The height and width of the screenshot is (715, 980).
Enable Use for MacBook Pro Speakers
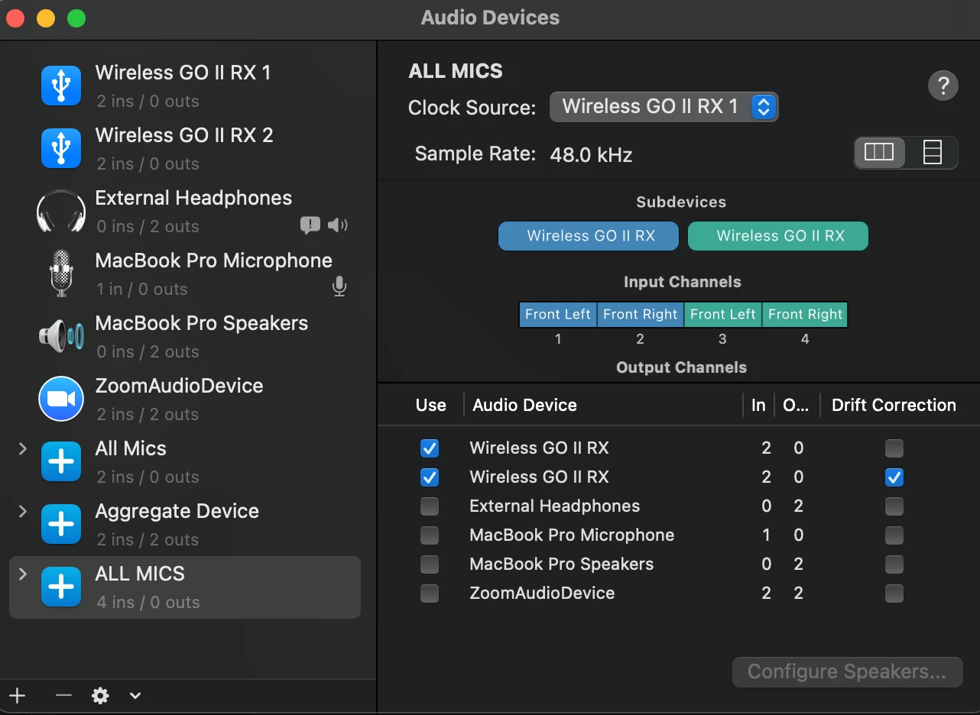point(430,564)
